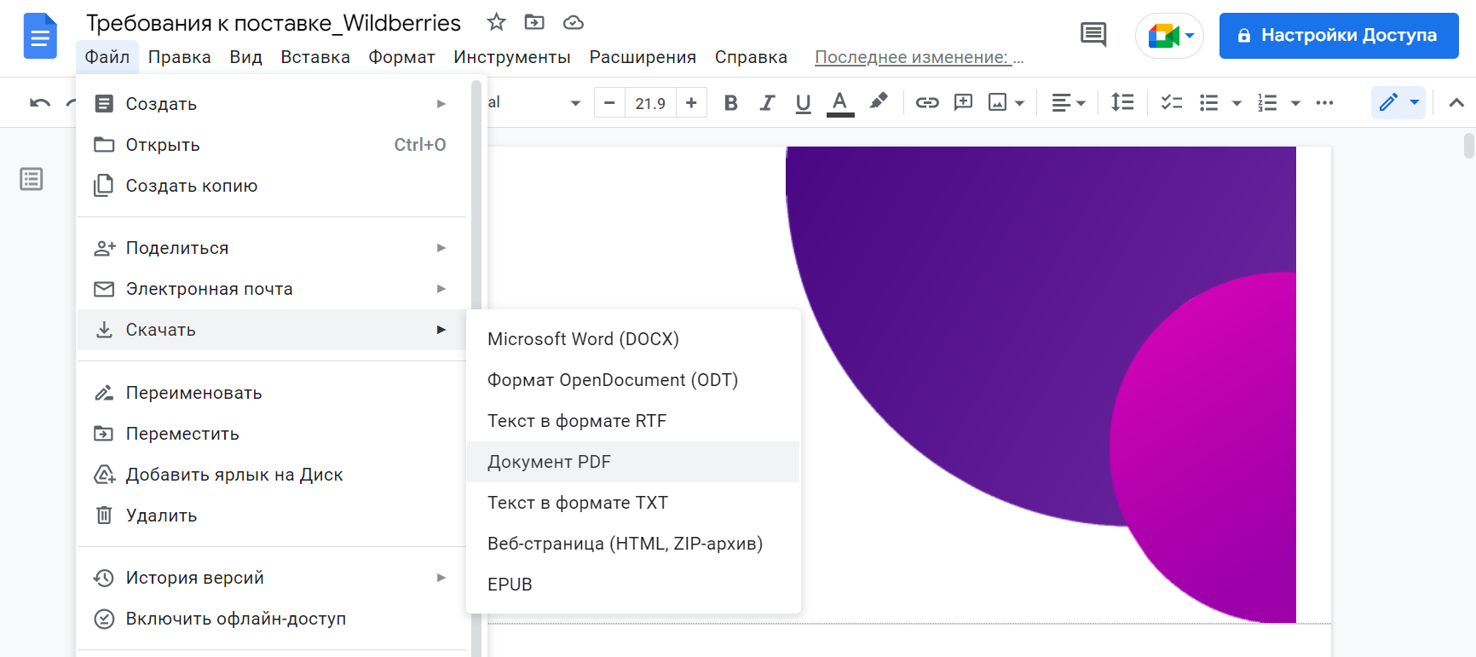Expand the bulleted list options arrow

coord(1237,103)
